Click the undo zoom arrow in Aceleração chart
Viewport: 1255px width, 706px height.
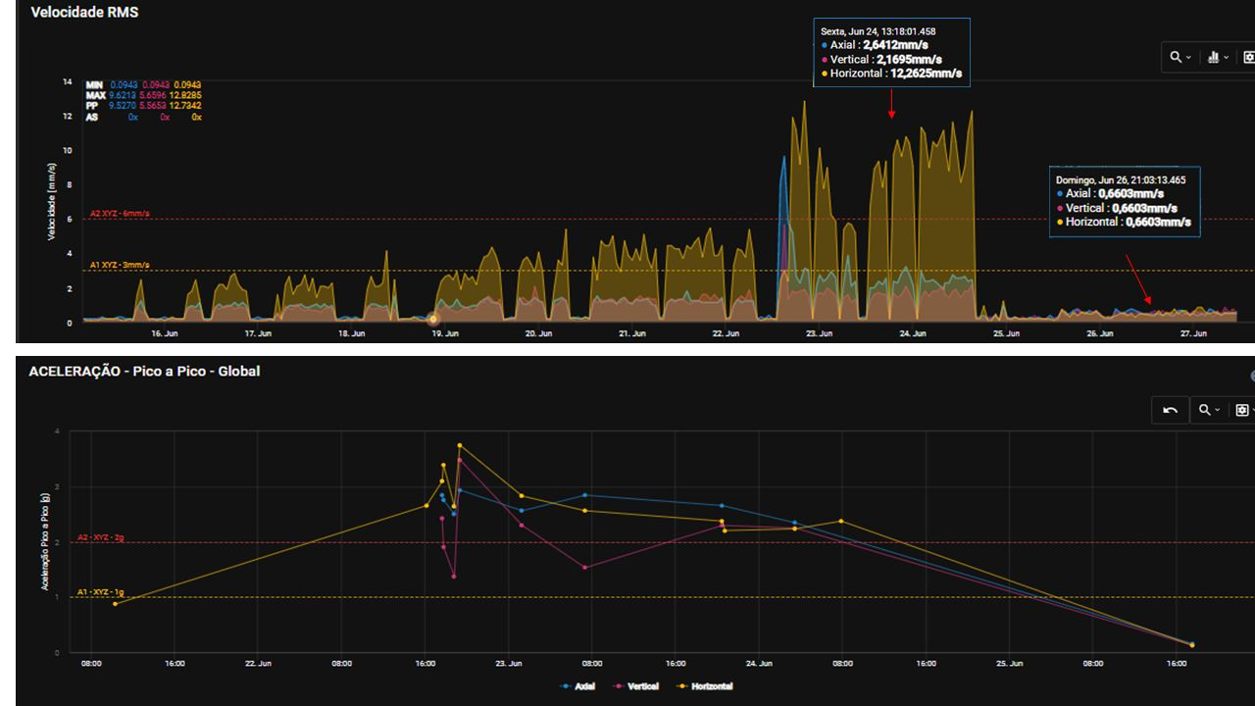[x=1170, y=410]
